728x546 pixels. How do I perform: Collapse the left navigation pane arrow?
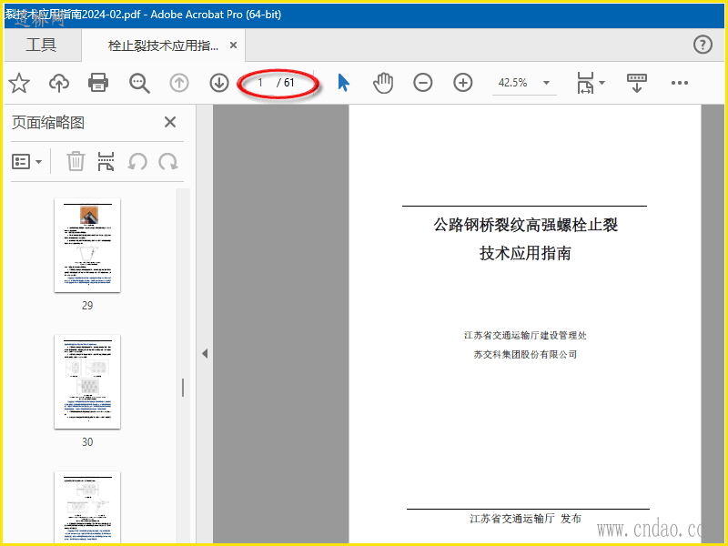tap(205, 354)
